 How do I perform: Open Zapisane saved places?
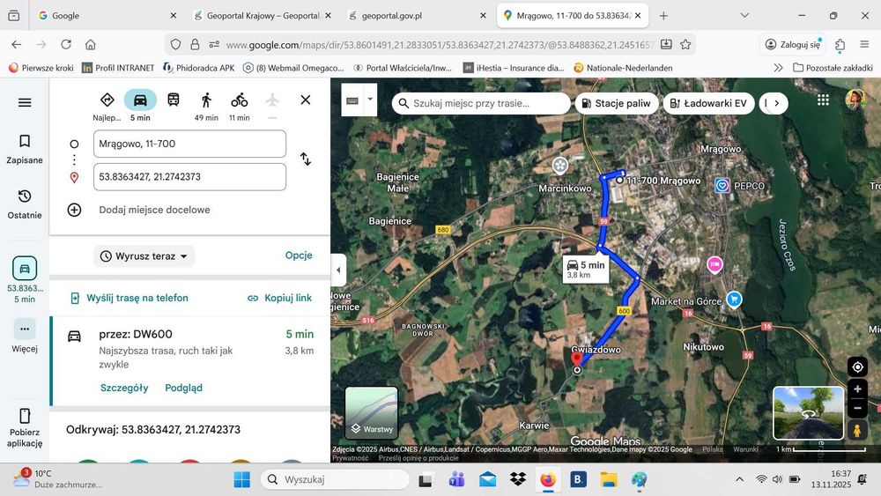tap(25, 149)
